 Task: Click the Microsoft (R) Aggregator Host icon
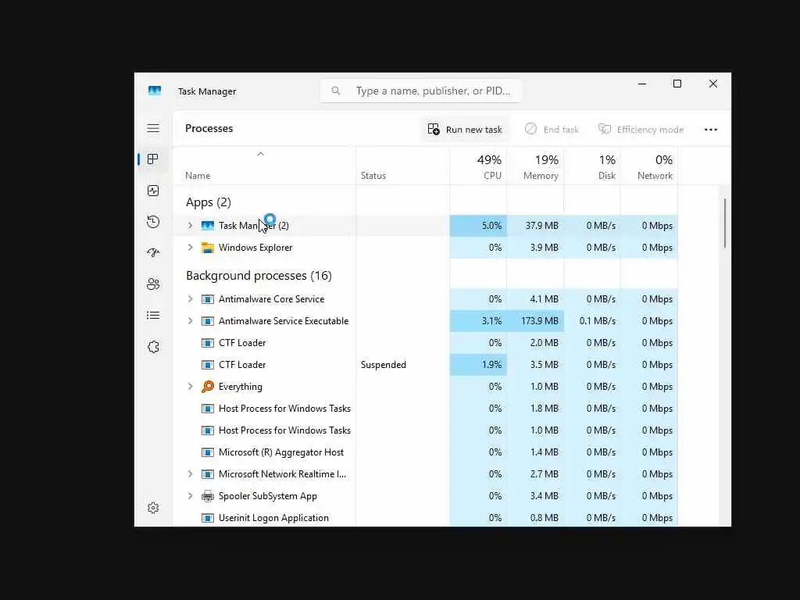coord(208,452)
